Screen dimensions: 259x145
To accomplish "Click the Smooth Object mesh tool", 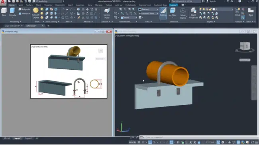I will coord(36,13).
